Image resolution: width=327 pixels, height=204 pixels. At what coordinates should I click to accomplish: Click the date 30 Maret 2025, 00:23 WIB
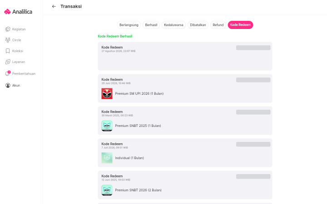117,115
